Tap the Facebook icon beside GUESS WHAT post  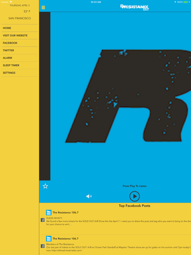(x=42, y=220)
